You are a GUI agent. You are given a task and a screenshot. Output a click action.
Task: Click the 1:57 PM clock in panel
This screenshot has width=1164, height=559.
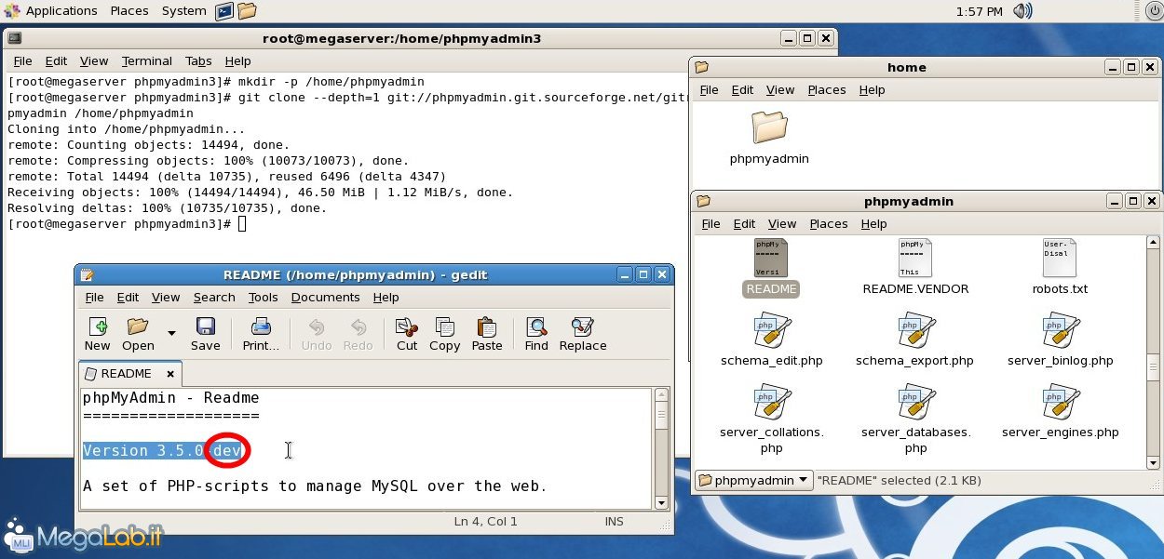pyautogui.click(x=980, y=11)
